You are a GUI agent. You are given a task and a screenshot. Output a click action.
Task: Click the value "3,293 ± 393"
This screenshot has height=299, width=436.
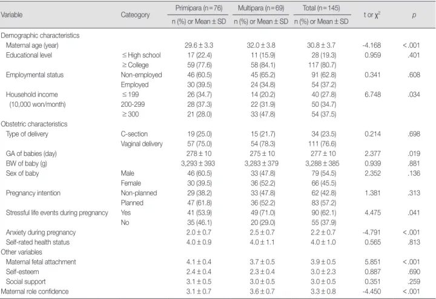point(198,163)
